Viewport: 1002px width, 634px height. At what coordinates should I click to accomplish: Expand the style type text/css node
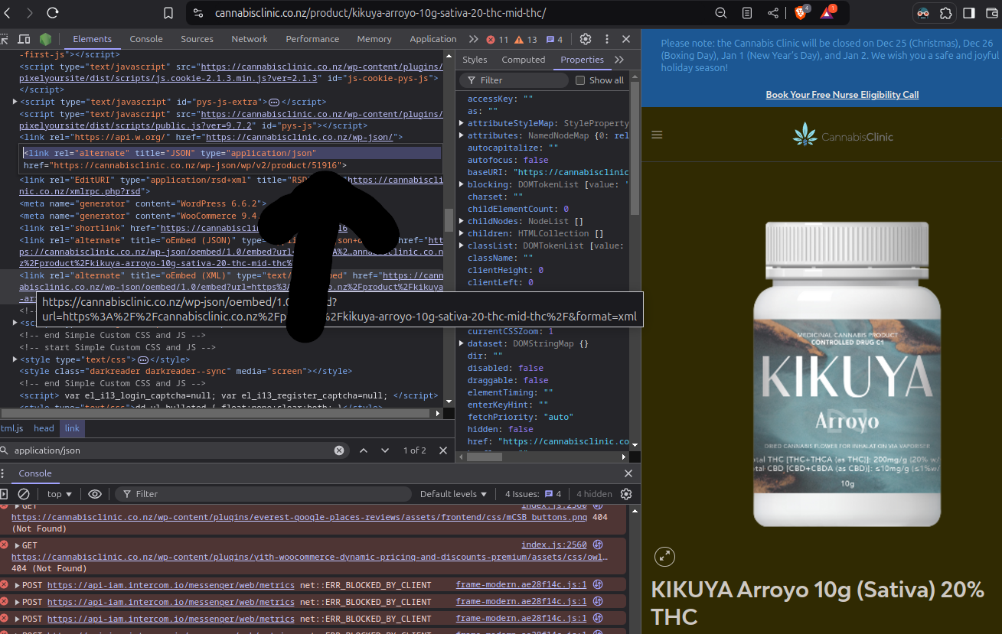(x=15, y=359)
